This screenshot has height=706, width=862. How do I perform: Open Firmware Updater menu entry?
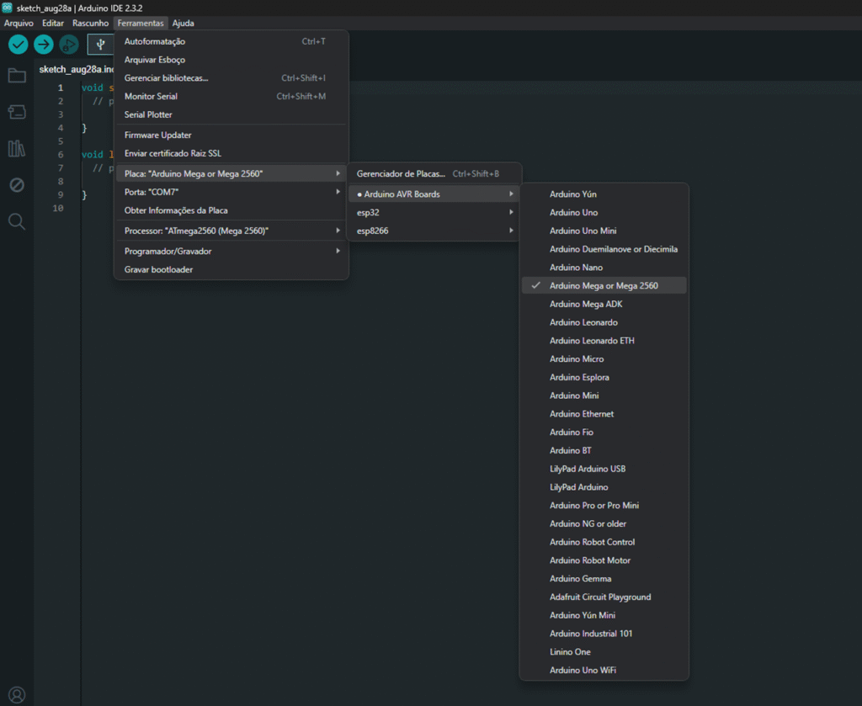[231, 135]
